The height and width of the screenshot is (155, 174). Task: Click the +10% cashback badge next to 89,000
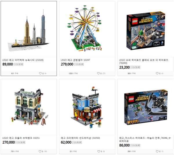coord(19,64)
